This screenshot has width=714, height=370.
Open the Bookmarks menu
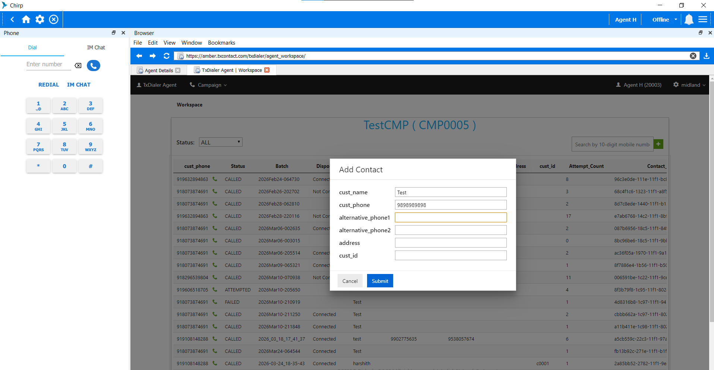[221, 43]
